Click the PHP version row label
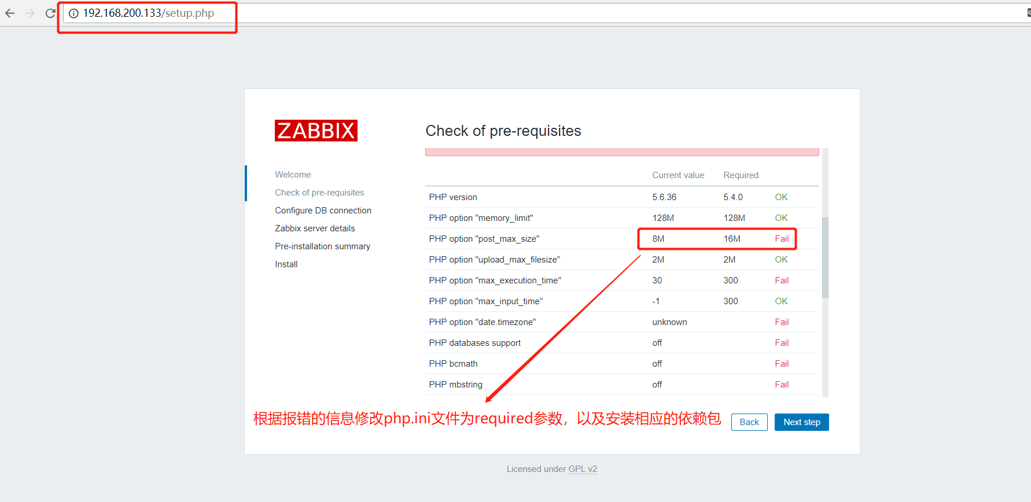Screen dimensions: 1031x502 [453, 197]
